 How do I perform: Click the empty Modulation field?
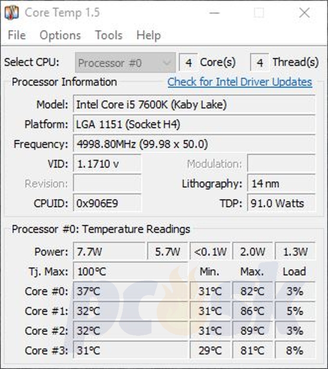click(281, 164)
